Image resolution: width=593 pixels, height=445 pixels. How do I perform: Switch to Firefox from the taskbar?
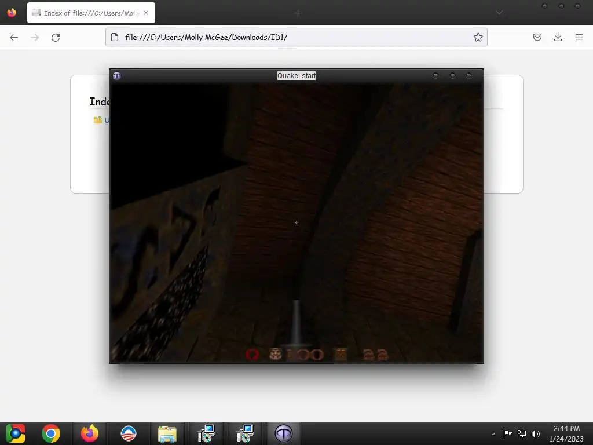[90, 433]
